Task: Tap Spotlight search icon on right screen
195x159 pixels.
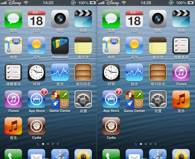Action: pyautogui.click(x=136, y=144)
